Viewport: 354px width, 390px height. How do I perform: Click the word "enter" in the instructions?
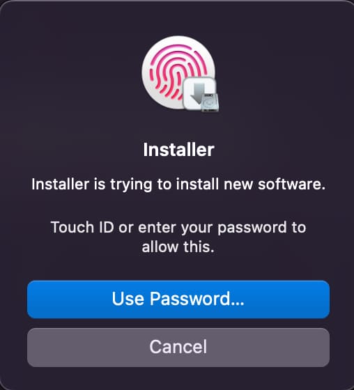(x=157, y=228)
